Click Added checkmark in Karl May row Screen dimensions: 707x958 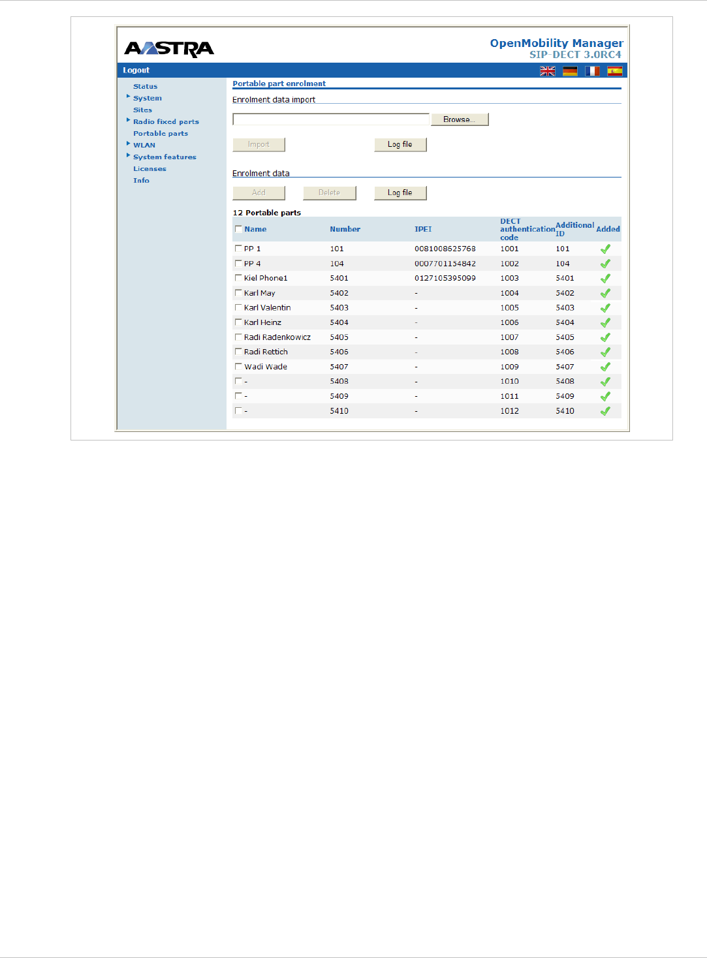click(605, 293)
